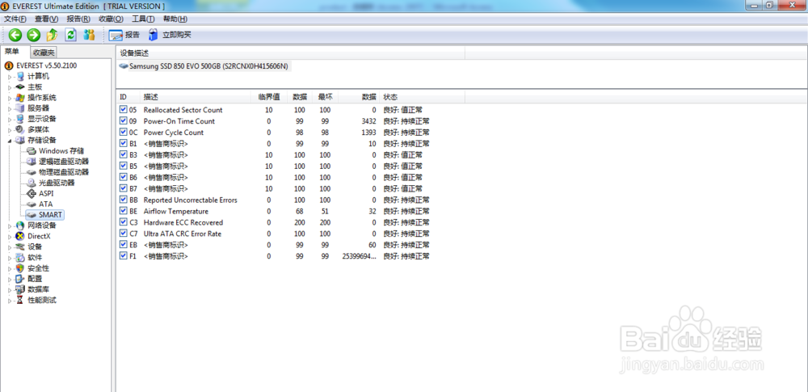This screenshot has width=808, height=392.
Task: Select Samsung SSD 850 EVO 500GB device
Action: click(204, 66)
